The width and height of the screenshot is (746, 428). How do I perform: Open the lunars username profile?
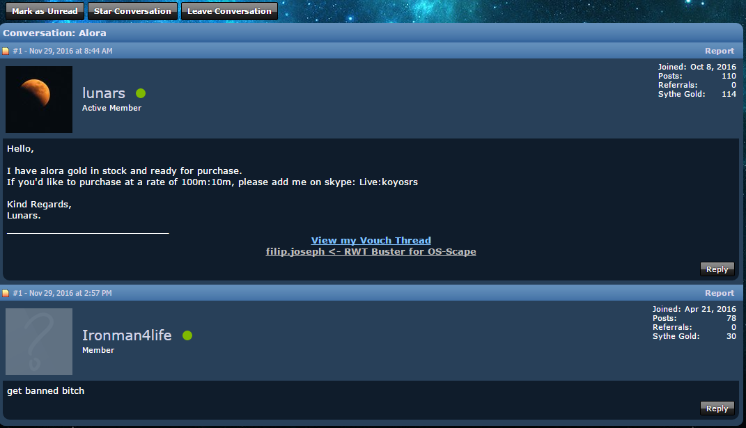pos(104,93)
